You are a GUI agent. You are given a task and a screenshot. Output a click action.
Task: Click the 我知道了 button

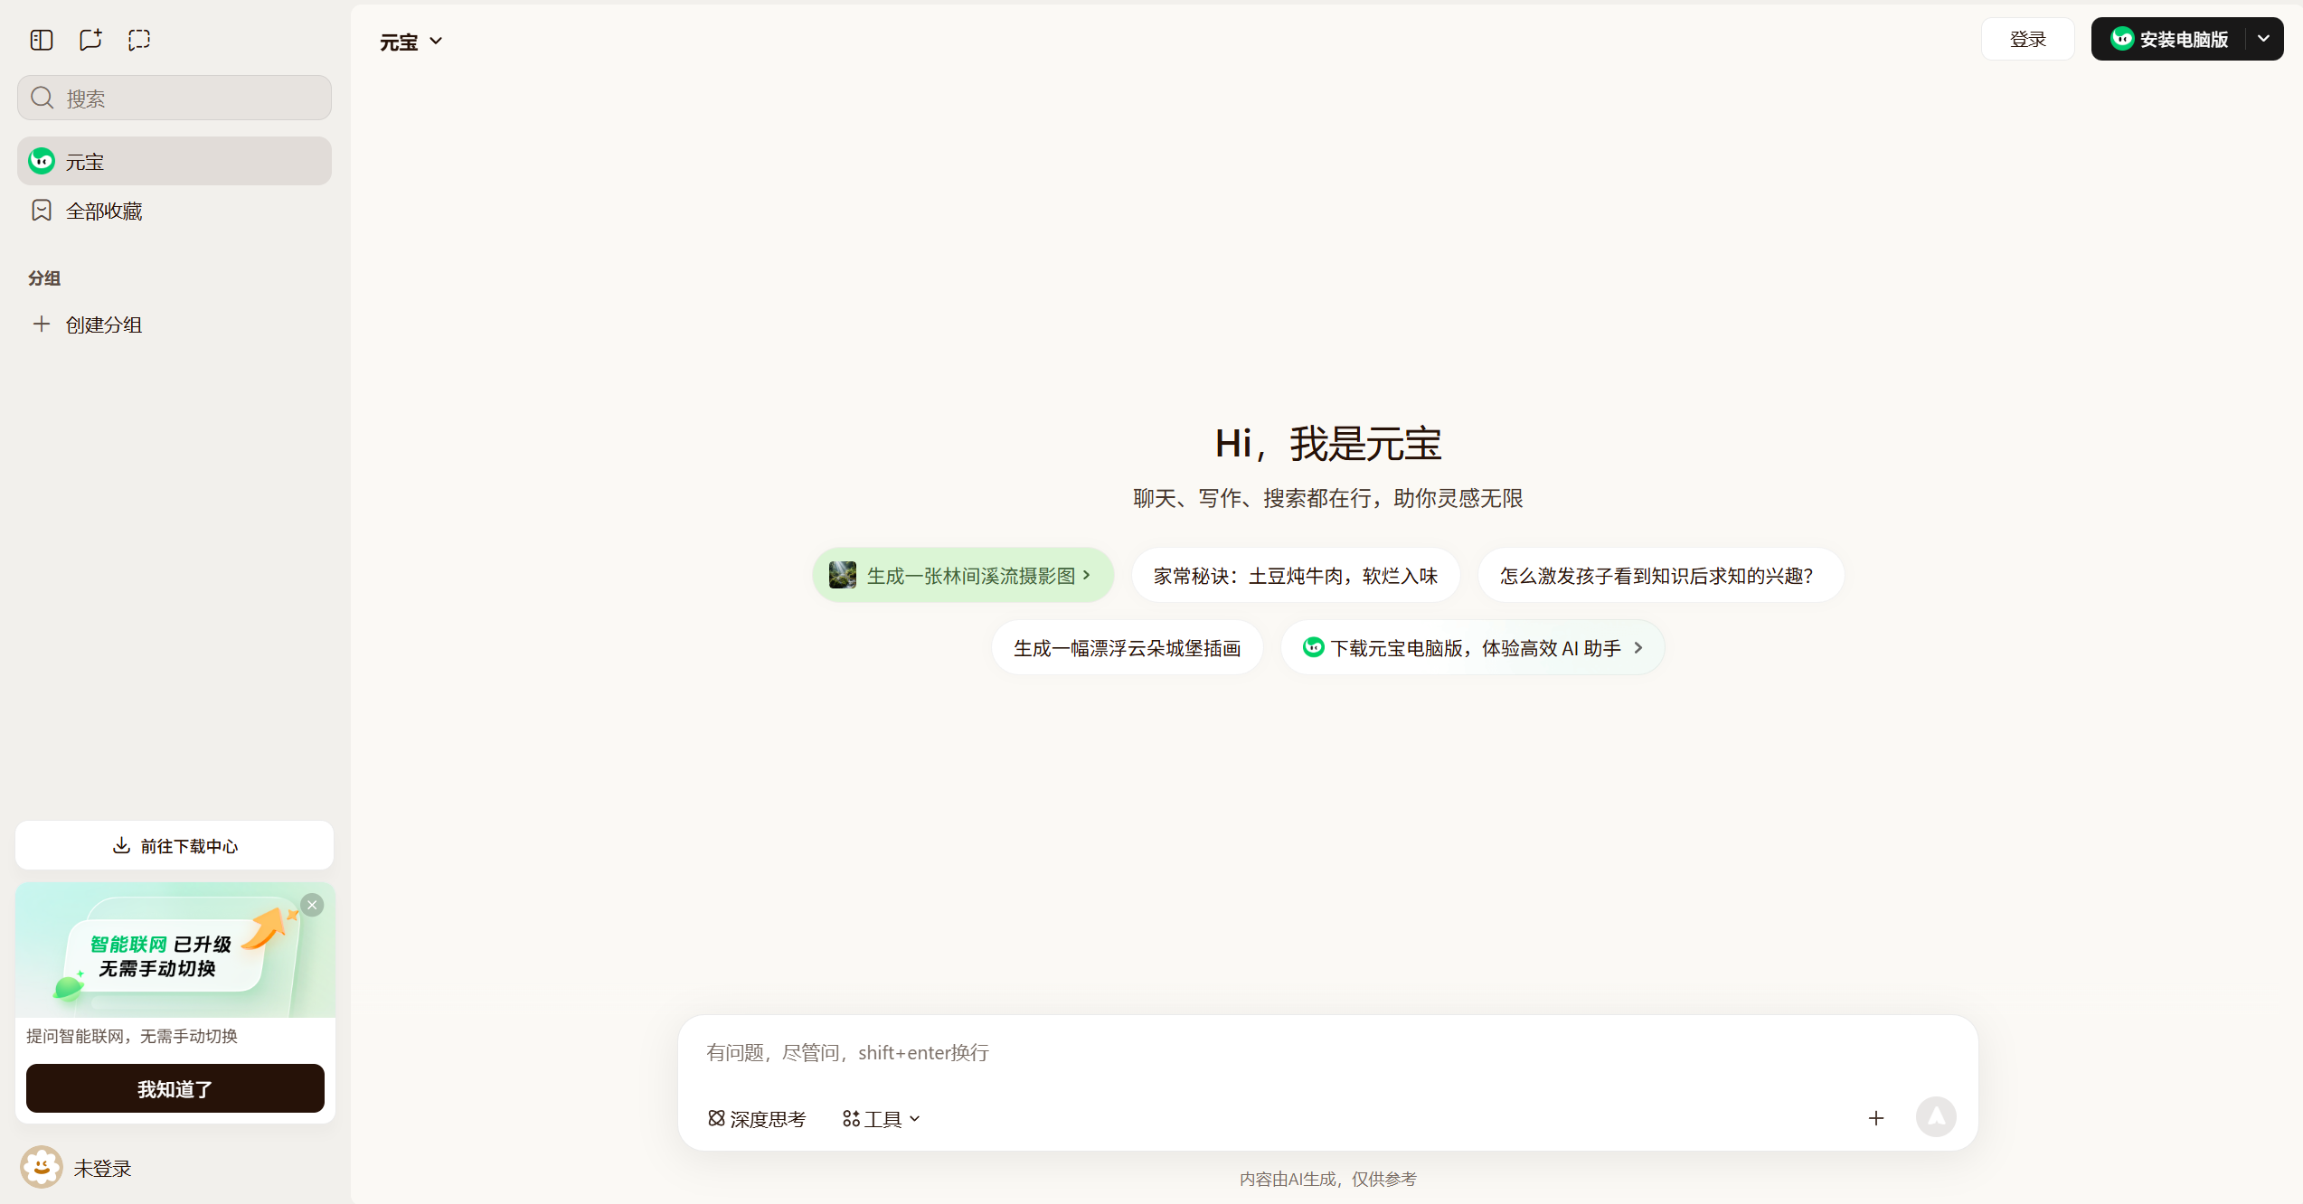pyautogui.click(x=175, y=1088)
